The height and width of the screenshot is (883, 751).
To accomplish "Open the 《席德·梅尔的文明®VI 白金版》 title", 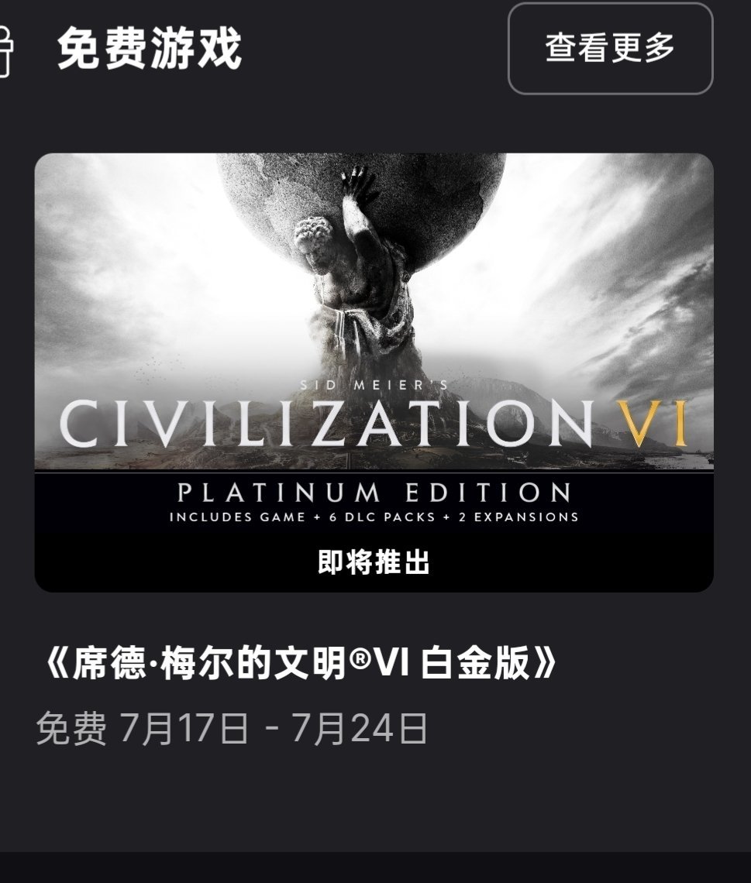I will (299, 662).
